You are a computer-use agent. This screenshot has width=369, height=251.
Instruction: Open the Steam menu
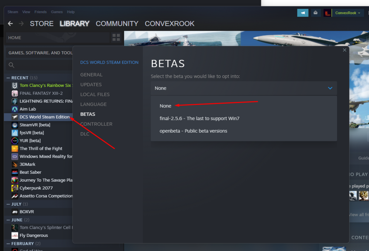[13, 12]
